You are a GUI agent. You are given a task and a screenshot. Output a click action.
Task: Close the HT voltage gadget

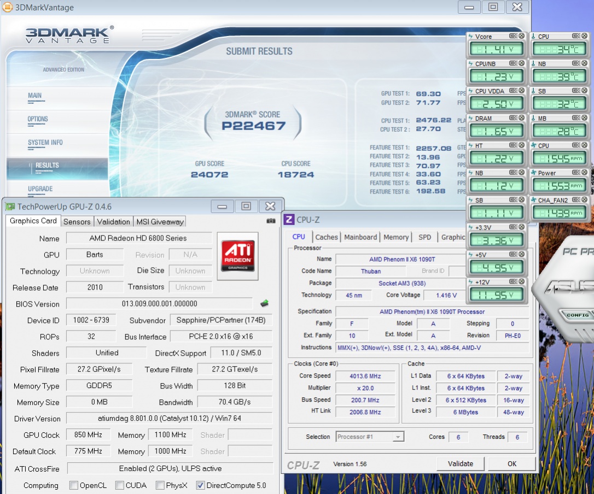[522, 145]
